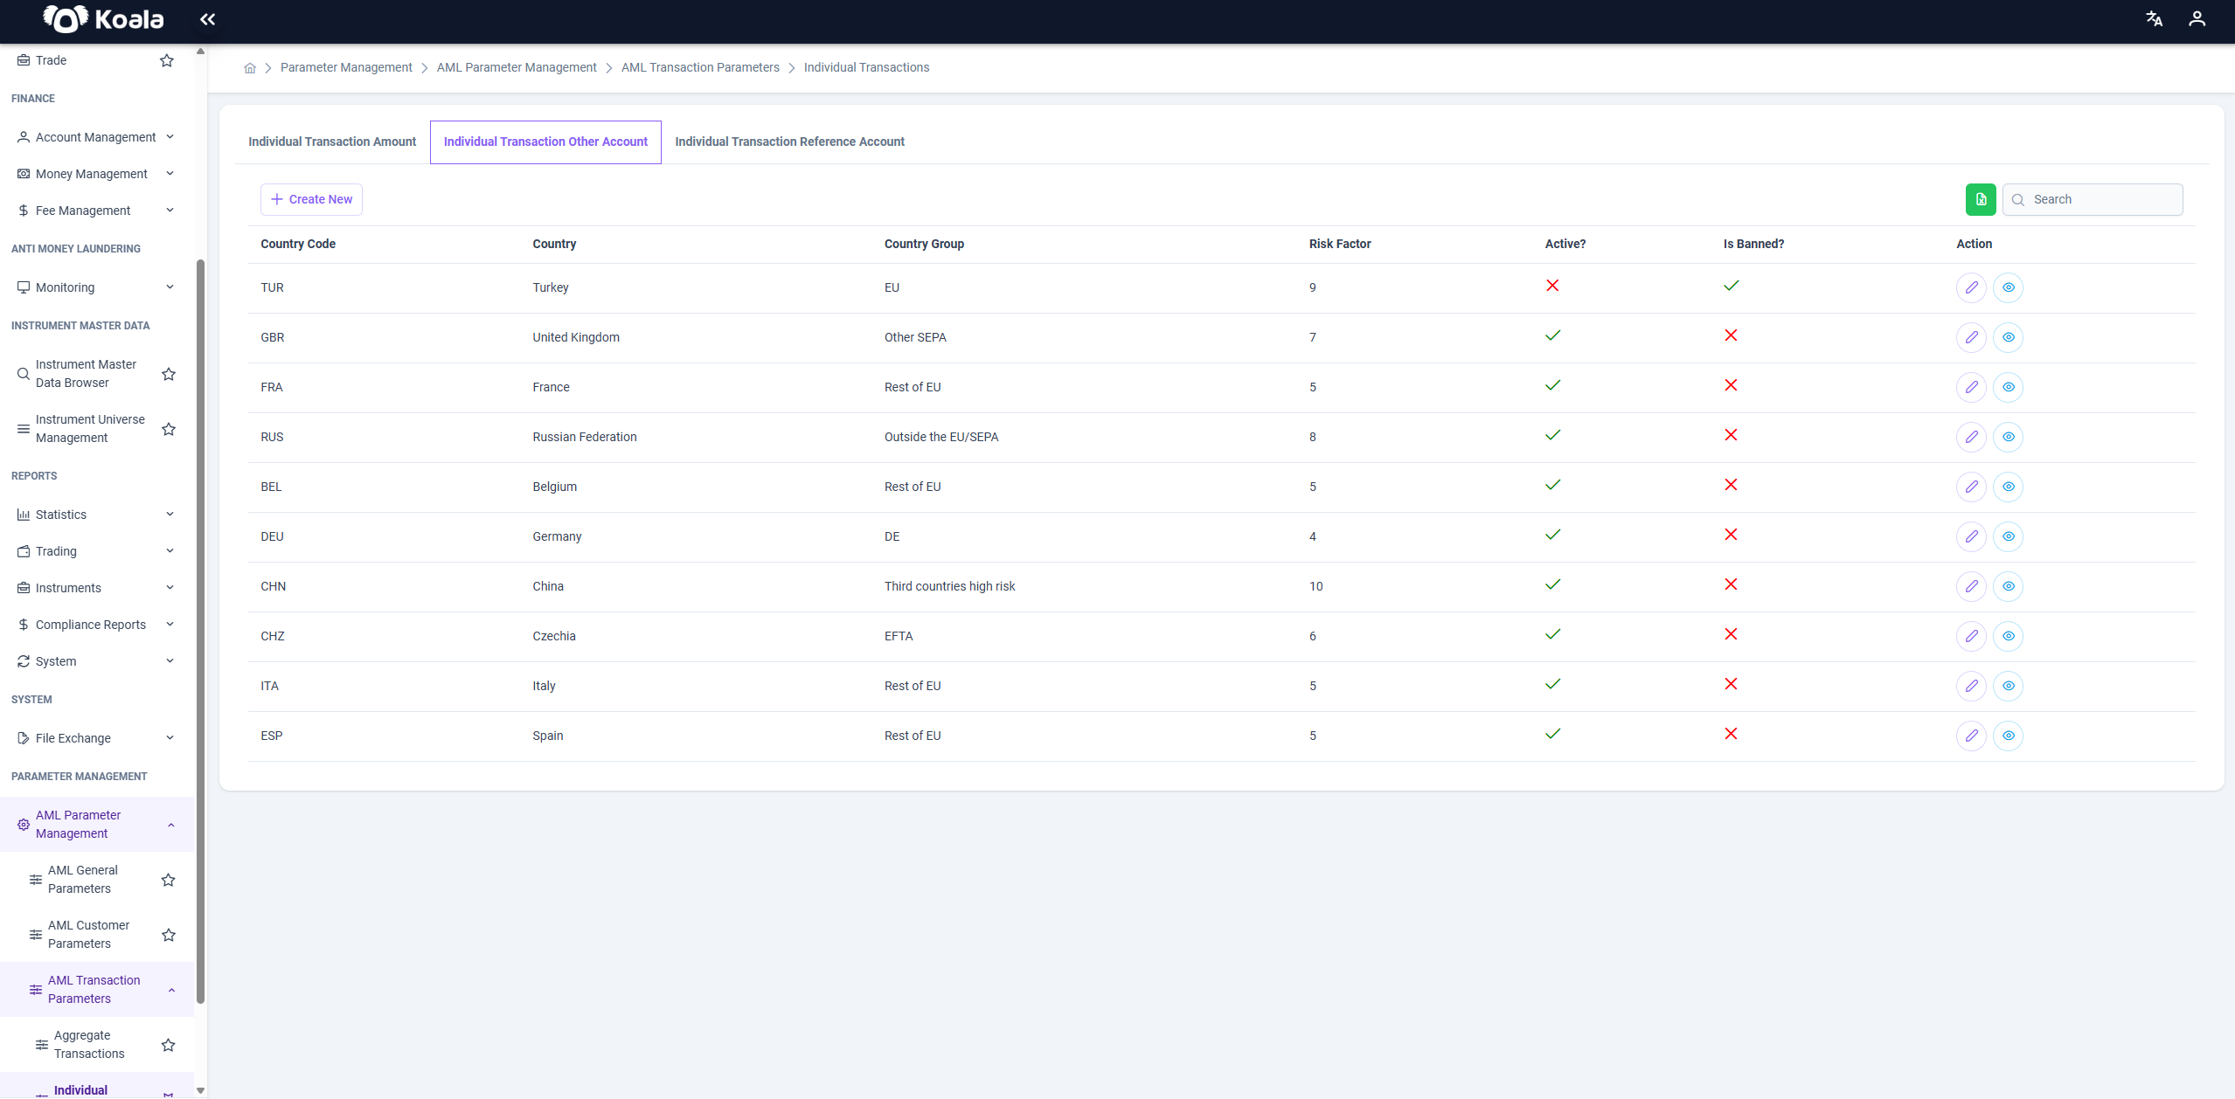Click the export to Excel green icon
This screenshot has width=2235, height=1099.
(1981, 199)
